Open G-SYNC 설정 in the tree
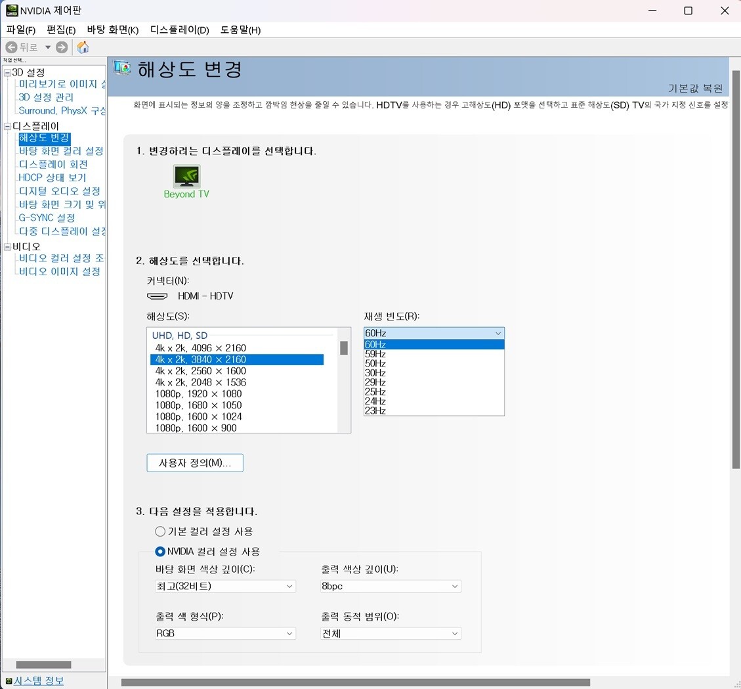Image resolution: width=741 pixels, height=689 pixels. point(47,217)
